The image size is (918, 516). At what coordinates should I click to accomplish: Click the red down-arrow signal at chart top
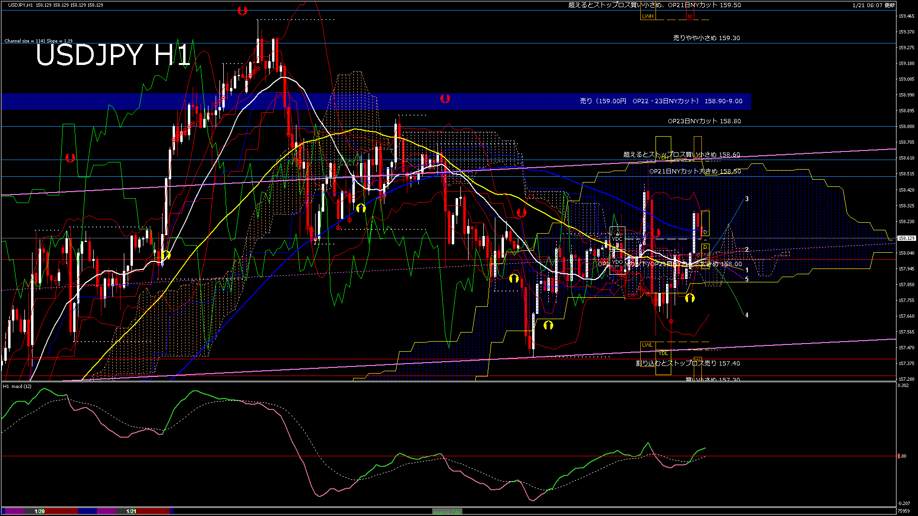[x=242, y=11]
